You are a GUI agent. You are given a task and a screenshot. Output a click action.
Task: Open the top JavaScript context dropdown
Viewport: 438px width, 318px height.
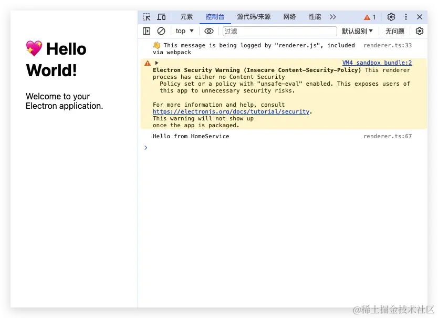[x=184, y=31]
